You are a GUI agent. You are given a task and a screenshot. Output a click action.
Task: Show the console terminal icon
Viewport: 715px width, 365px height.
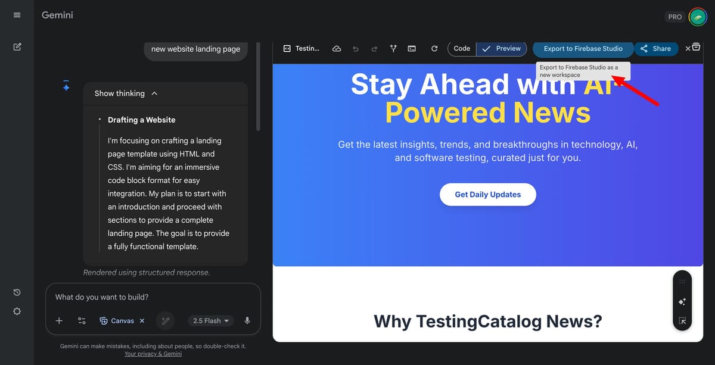tap(412, 49)
